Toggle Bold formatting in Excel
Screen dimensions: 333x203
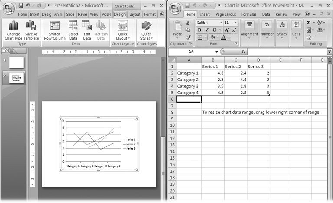click(199, 30)
